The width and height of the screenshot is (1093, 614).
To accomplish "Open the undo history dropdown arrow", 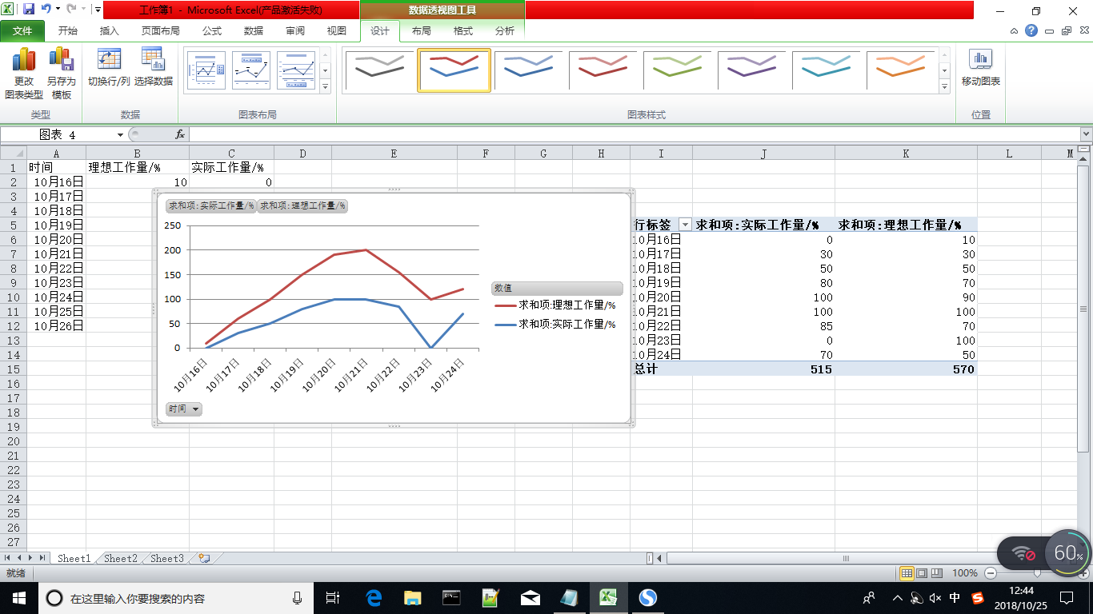I will [58, 10].
